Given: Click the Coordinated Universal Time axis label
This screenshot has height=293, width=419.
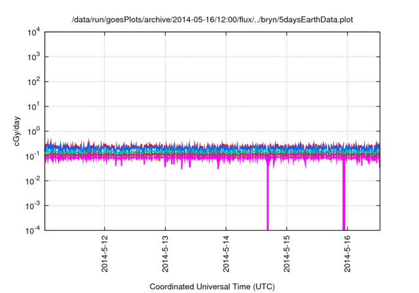Looking at the screenshot, I should tap(212, 286).
